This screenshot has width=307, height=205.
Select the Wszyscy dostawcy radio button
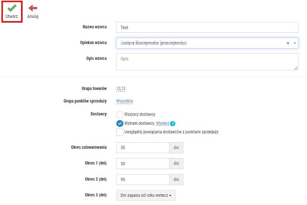click(120, 115)
